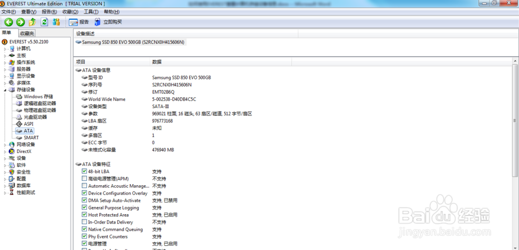This screenshot has width=519, height=250.
Task: Click the Up level toolbar icon
Action: click(32, 22)
